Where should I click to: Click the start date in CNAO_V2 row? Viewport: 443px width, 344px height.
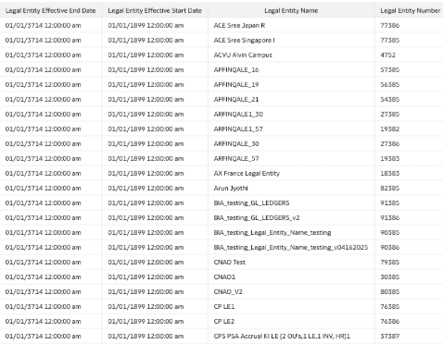(x=146, y=291)
